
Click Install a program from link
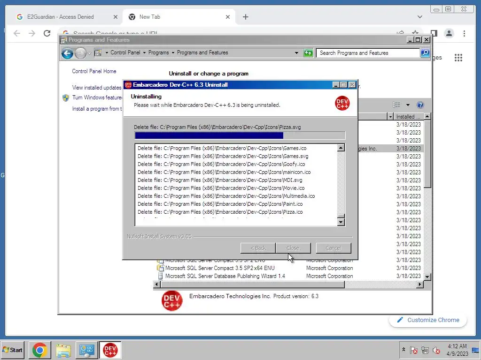97,109
